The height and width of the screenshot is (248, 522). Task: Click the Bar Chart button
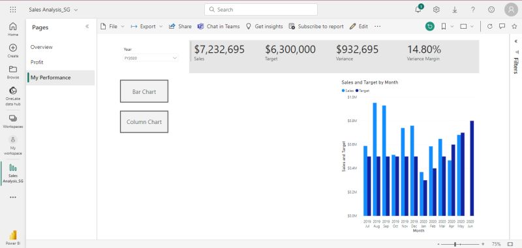144,91
